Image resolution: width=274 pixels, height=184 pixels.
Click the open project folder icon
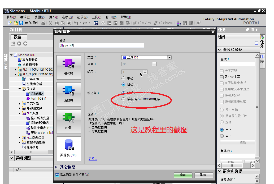click(x=16, y=23)
